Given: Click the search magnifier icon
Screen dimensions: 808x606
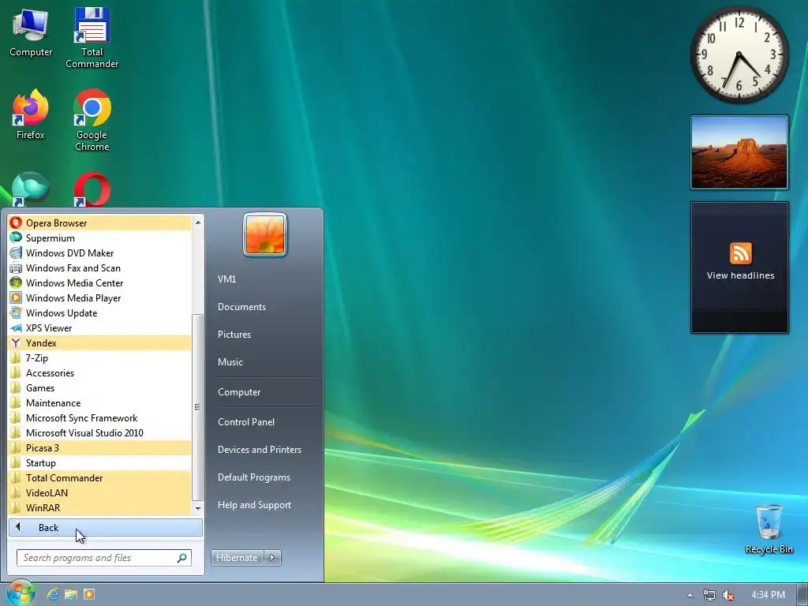Looking at the screenshot, I should click(182, 558).
